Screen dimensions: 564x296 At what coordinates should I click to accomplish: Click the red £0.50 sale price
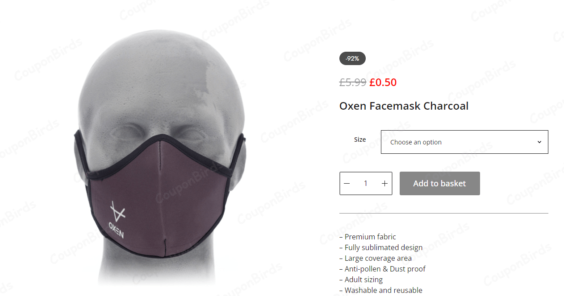pos(383,82)
